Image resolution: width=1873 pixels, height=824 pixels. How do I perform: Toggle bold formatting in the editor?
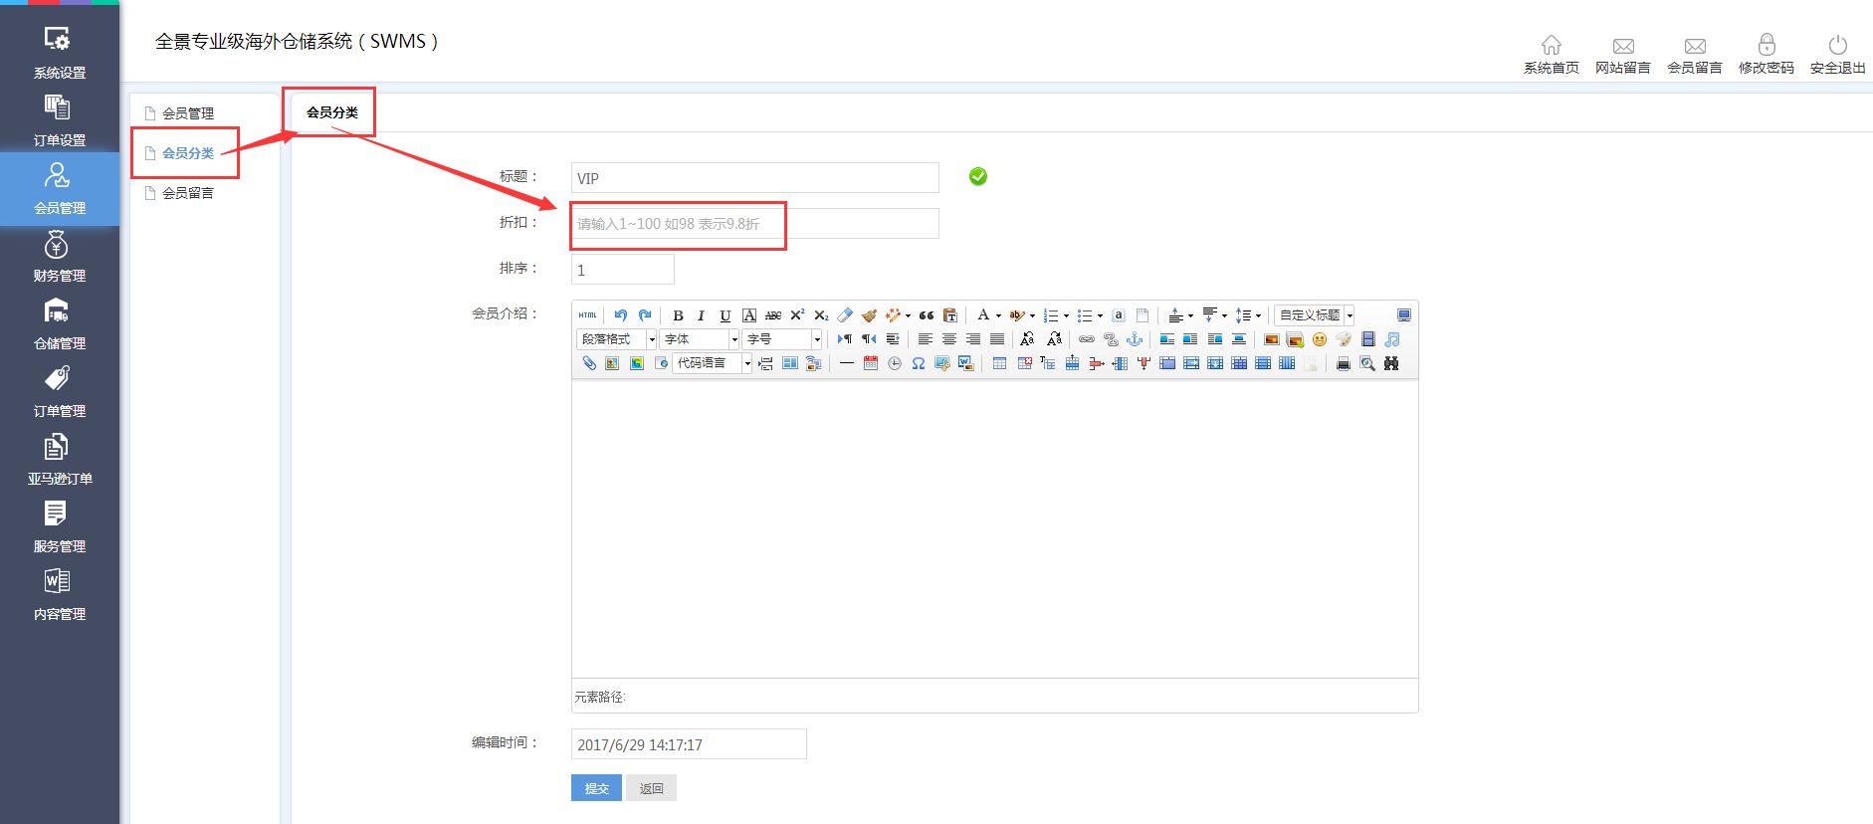[x=678, y=315]
